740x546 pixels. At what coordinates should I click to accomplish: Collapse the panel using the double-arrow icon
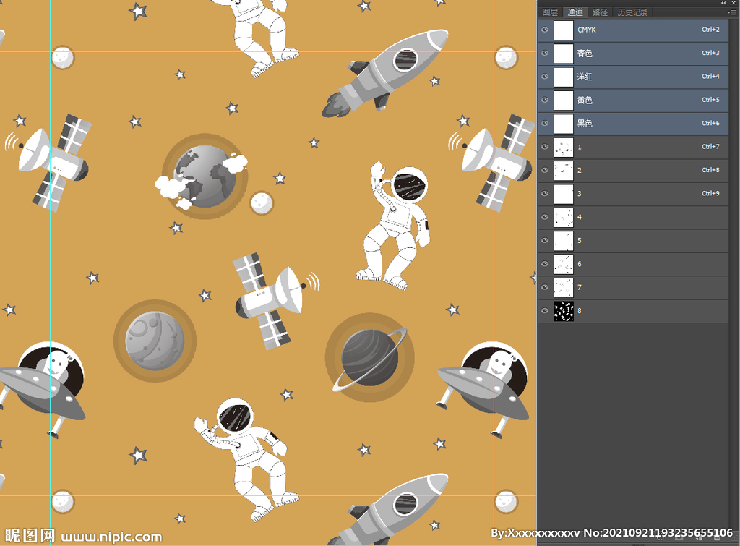[x=724, y=3]
